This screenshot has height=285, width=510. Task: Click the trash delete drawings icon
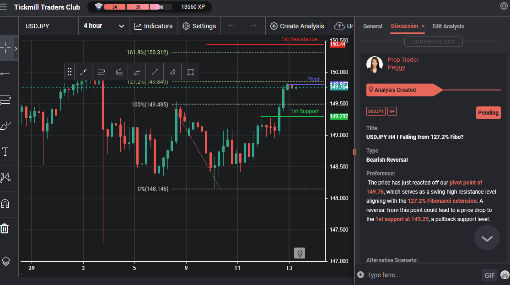[5, 228]
